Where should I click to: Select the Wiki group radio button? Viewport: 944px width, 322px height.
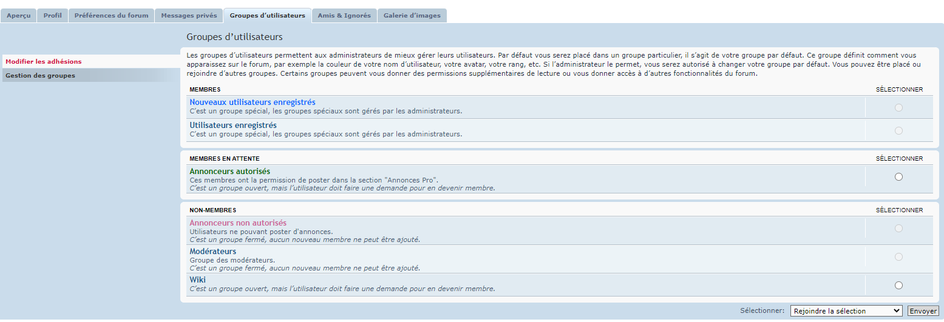898,286
